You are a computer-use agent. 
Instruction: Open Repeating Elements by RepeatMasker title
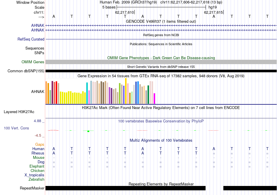[161, 184]
